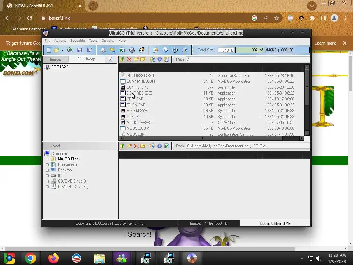Open the Bootable menu

[x=78, y=41]
